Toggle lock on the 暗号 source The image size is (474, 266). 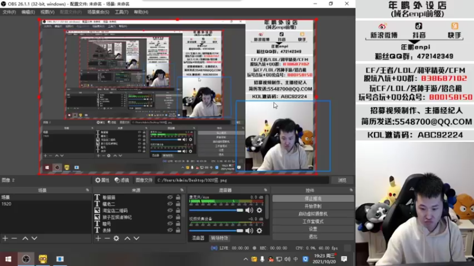click(x=178, y=224)
